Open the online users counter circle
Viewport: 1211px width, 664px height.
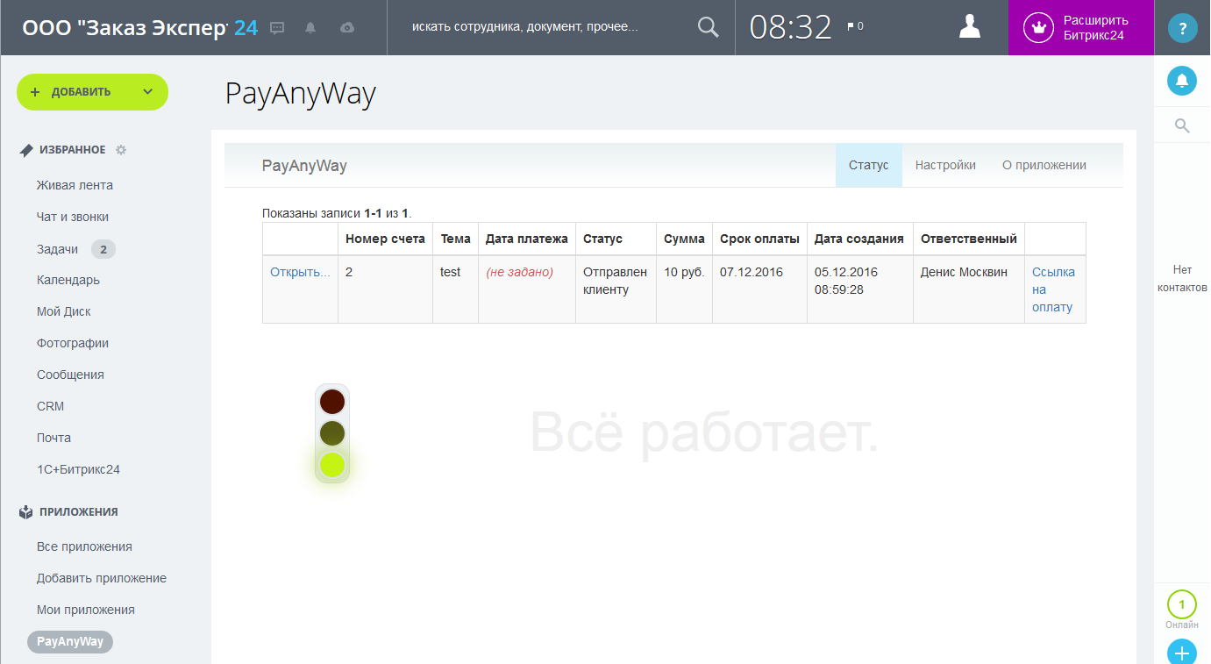click(x=1182, y=605)
